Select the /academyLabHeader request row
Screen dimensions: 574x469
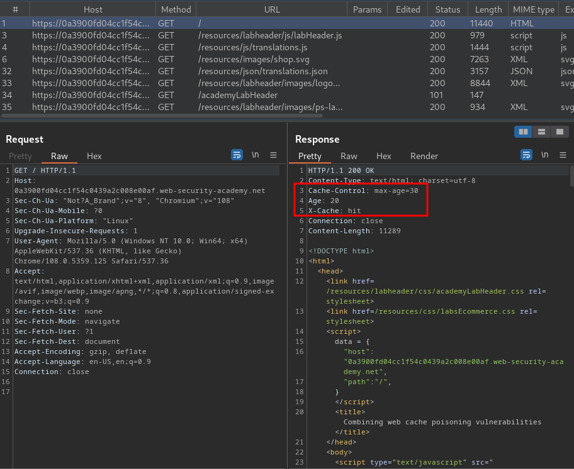287,95
